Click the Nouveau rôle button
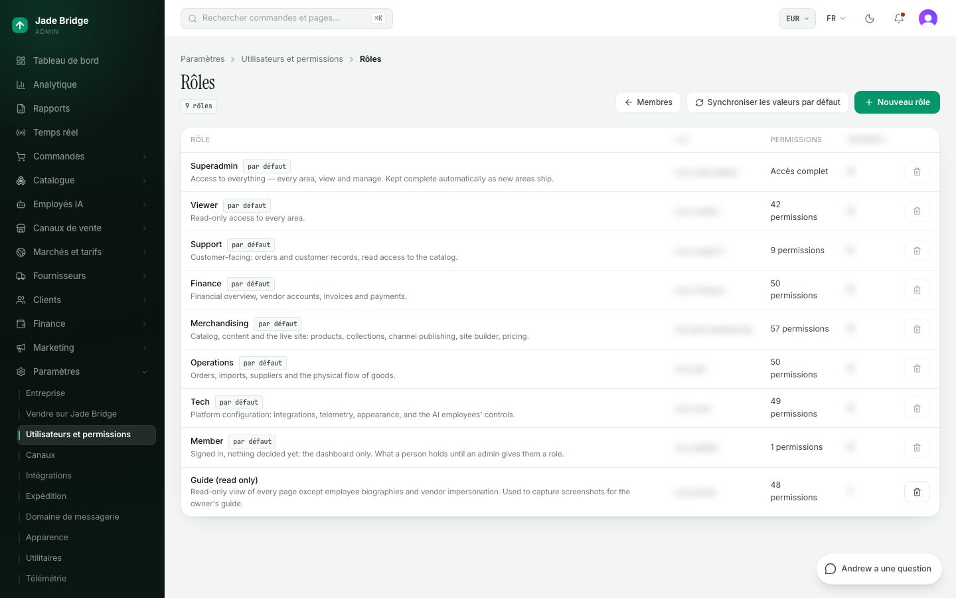The width and height of the screenshot is (956, 598). coord(897,102)
